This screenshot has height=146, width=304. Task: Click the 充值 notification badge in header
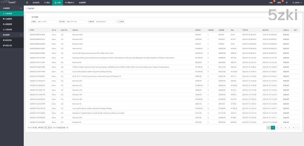coord(271,2)
